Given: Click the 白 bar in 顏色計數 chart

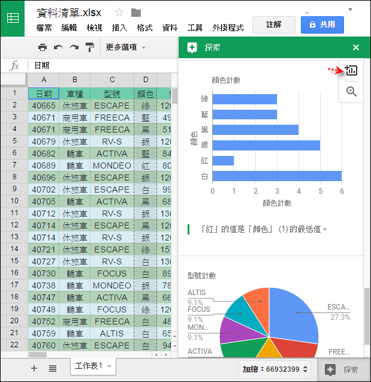Looking at the screenshot, I should (277, 176).
